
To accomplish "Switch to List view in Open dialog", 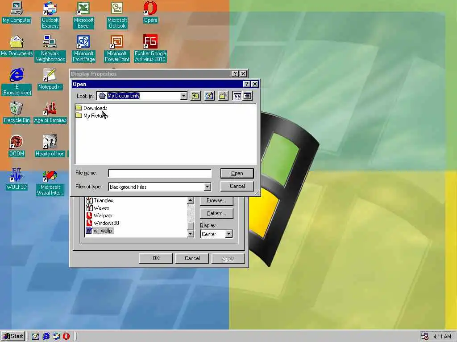I will click(x=237, y=96).
